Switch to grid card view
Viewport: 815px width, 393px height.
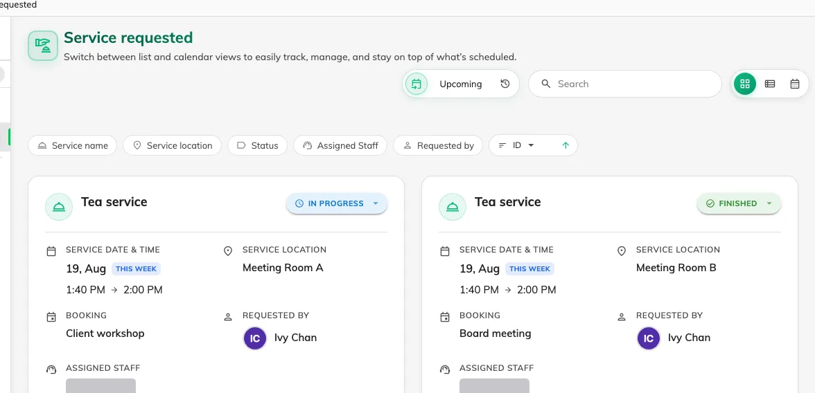(x=745, y=84)
